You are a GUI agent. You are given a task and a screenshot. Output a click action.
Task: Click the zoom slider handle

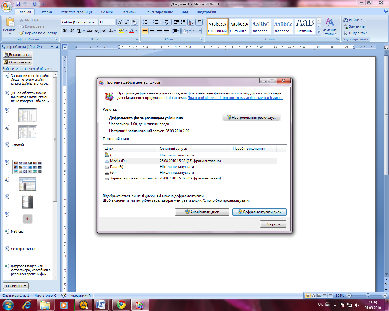pos(368,296)
